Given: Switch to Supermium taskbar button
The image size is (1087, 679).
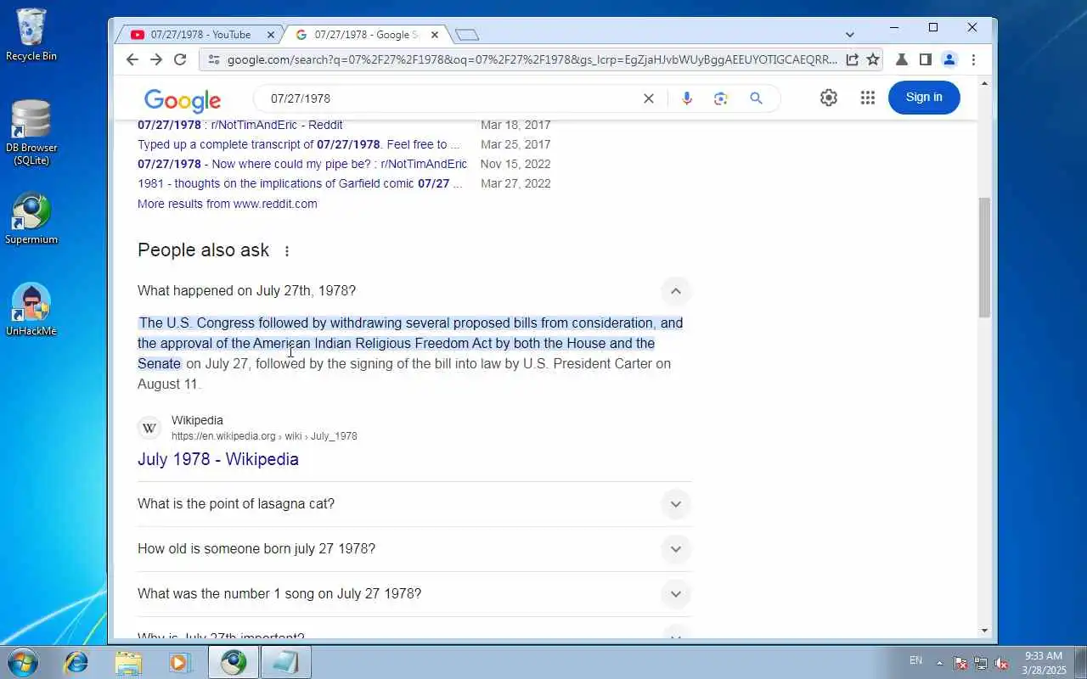Looking at the screenshot, I should 234,662.
